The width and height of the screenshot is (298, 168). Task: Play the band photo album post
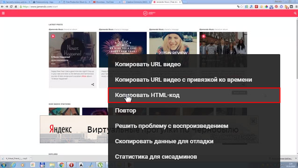pyautogui.click(x=204, y=36)
